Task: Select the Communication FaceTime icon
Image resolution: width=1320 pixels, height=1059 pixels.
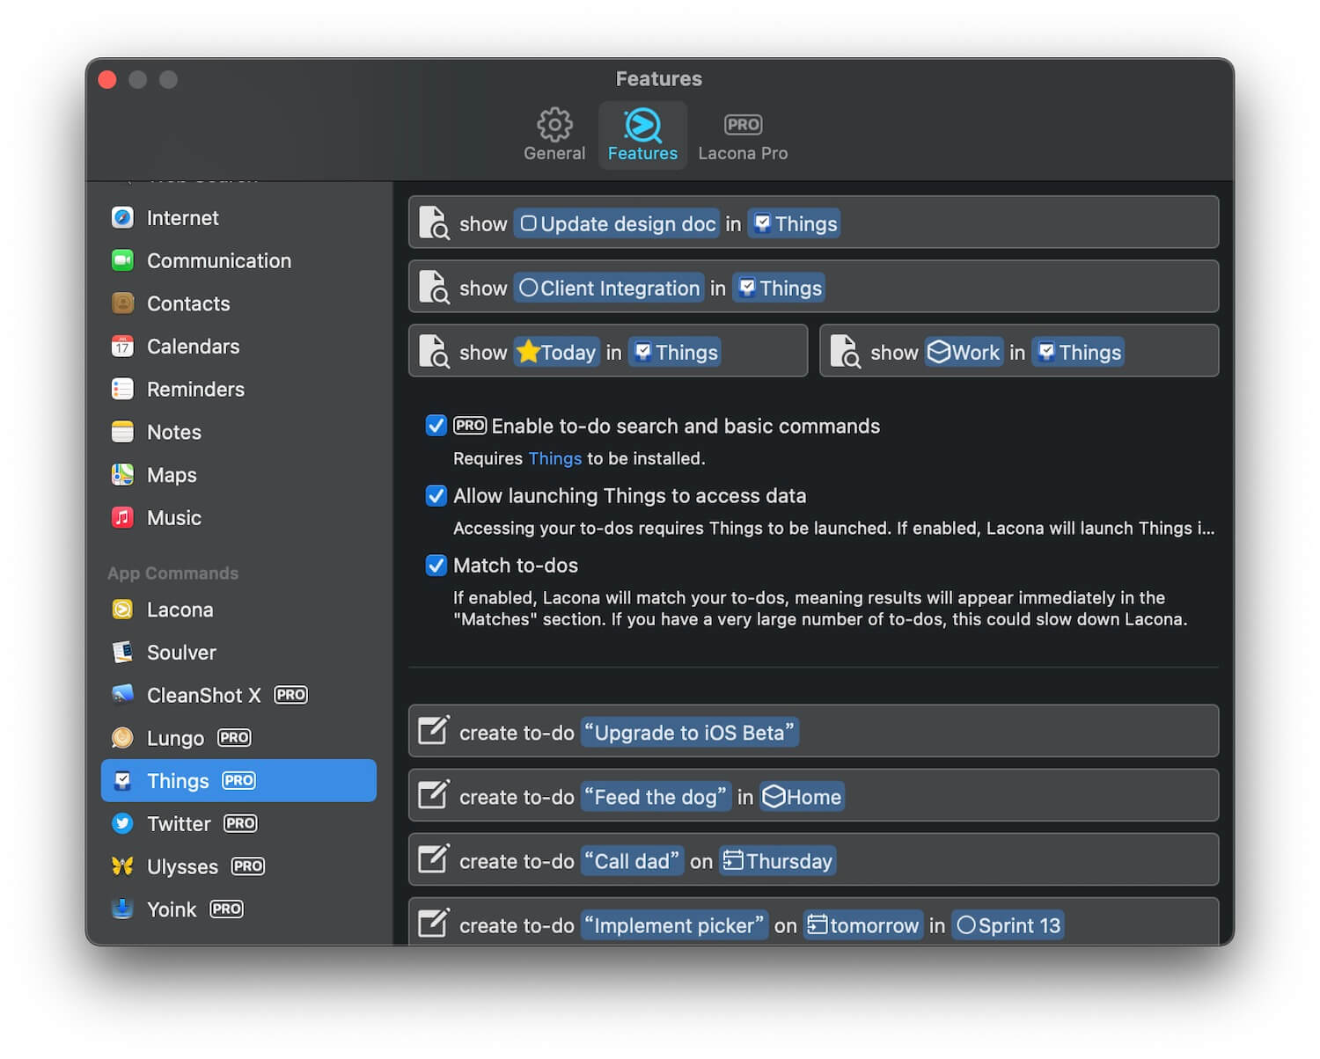Action: [122, 260]
